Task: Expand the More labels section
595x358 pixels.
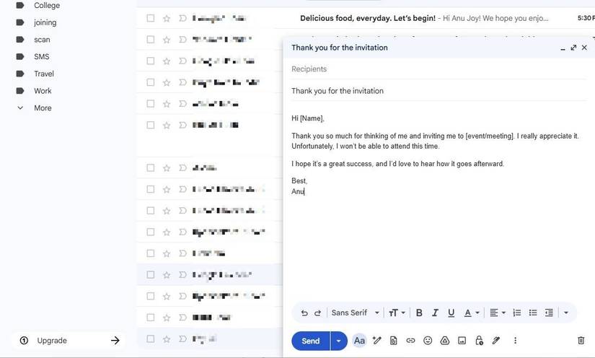Action: (43, 108)
